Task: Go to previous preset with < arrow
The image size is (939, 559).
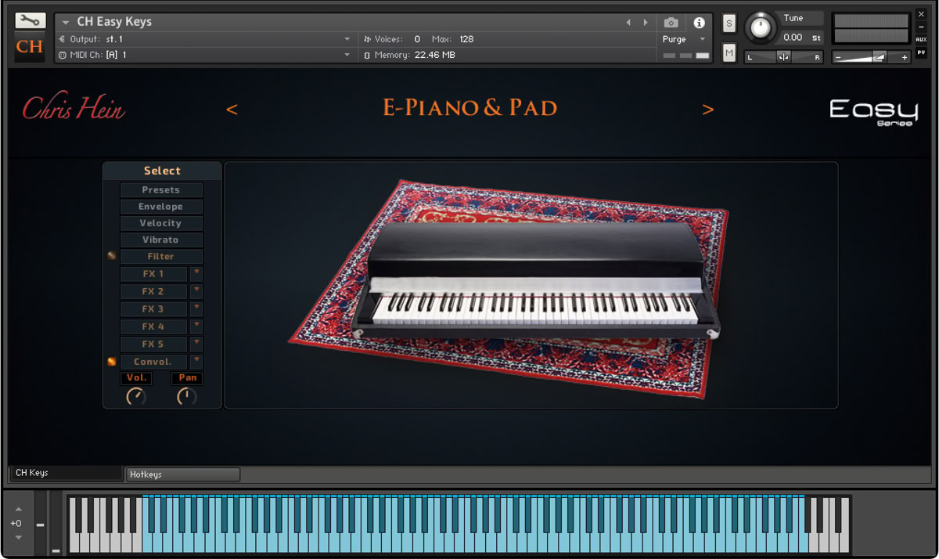Action: coord(232,110)
